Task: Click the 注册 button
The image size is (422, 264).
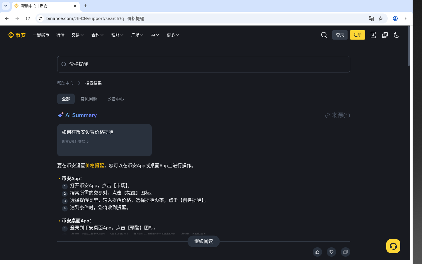Action: coord(358,35)
